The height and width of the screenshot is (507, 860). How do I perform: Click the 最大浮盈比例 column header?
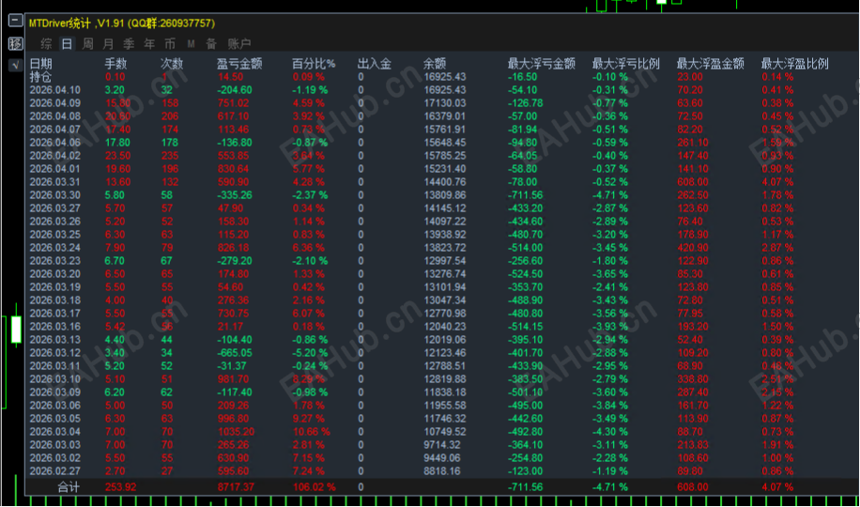point(794,64)
